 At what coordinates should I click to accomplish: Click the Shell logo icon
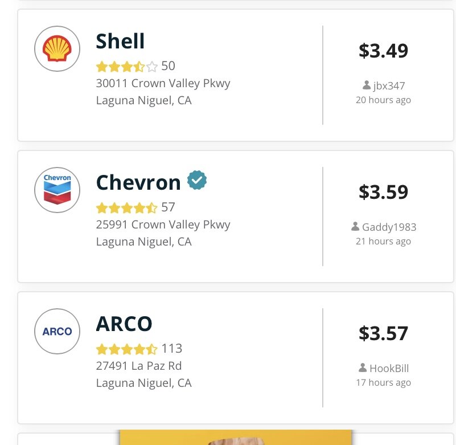[57, 48]
